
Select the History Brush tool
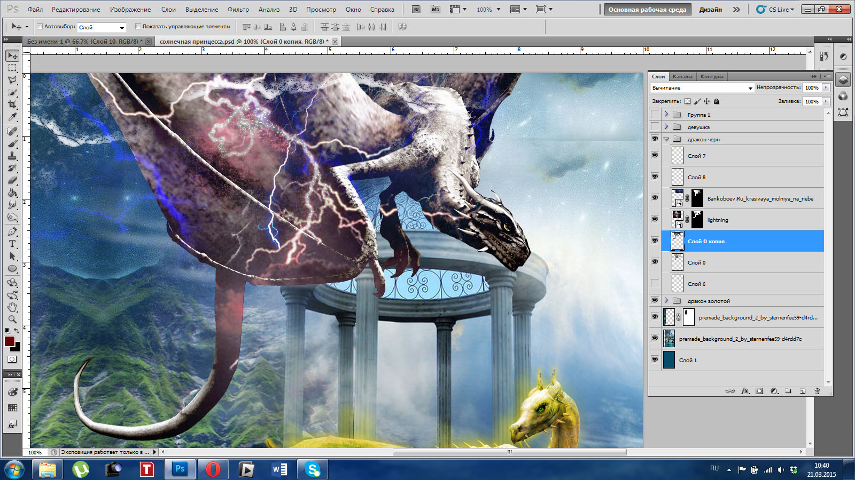12,168
